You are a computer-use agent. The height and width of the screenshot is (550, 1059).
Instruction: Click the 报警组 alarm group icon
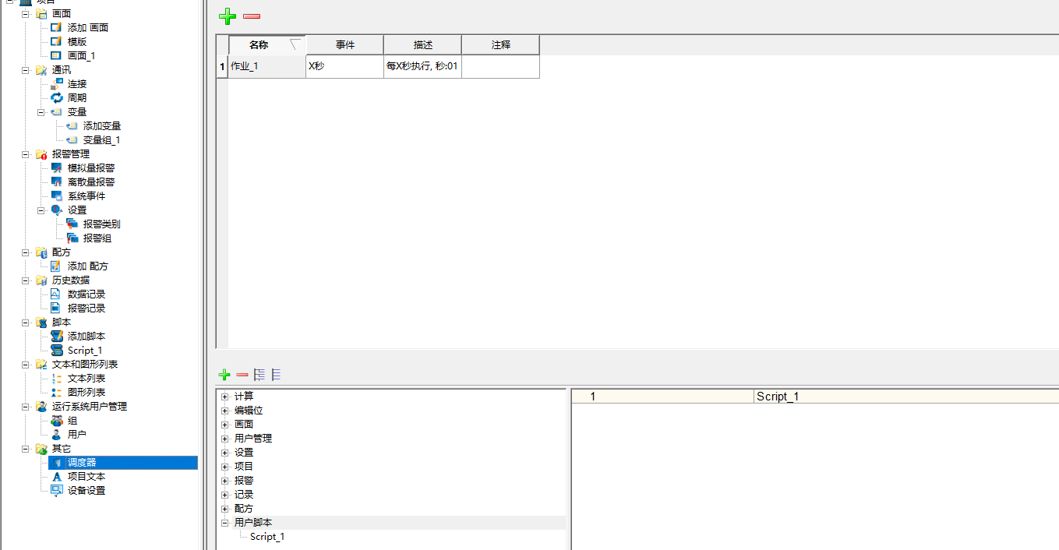[x=72, y=238]
